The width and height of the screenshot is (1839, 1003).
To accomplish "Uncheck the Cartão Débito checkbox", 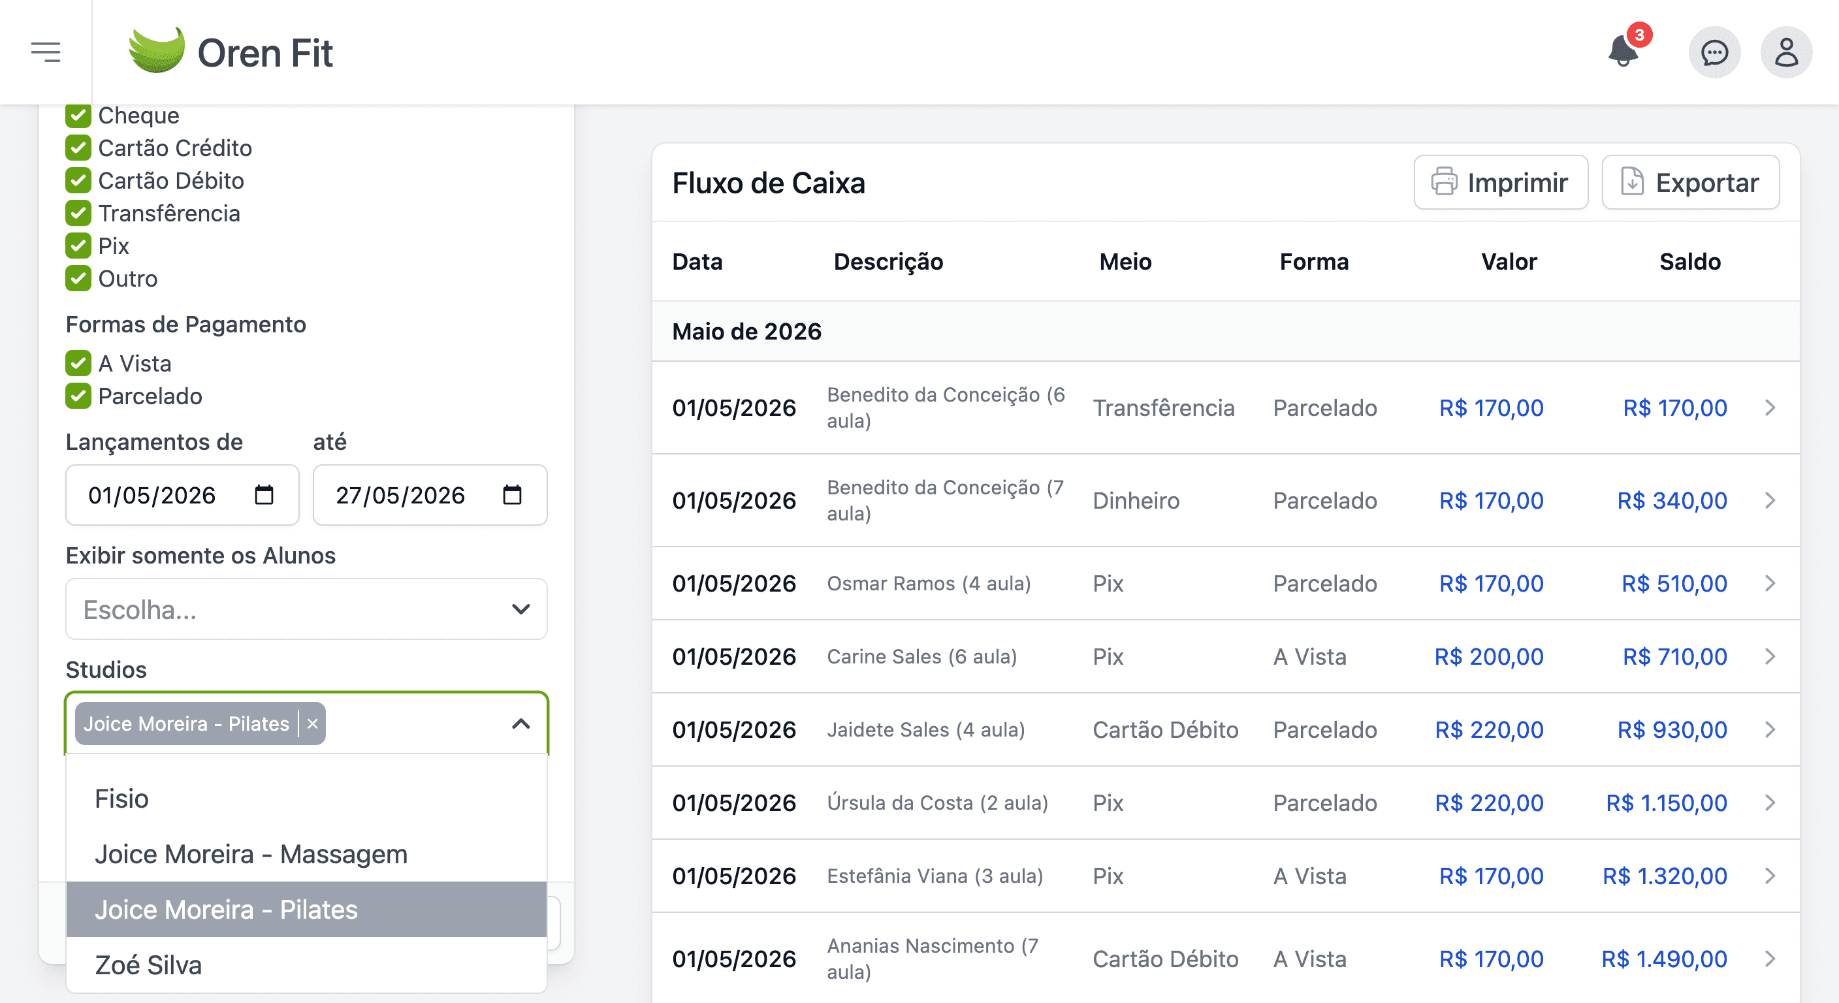I will tap(78, 181).
